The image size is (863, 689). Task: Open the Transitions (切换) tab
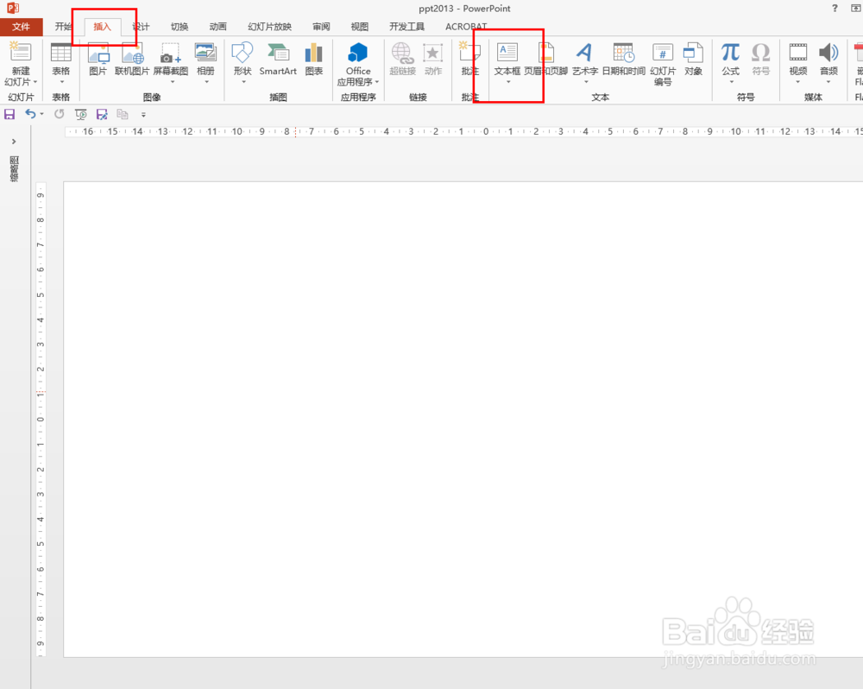tap(180, 27)
